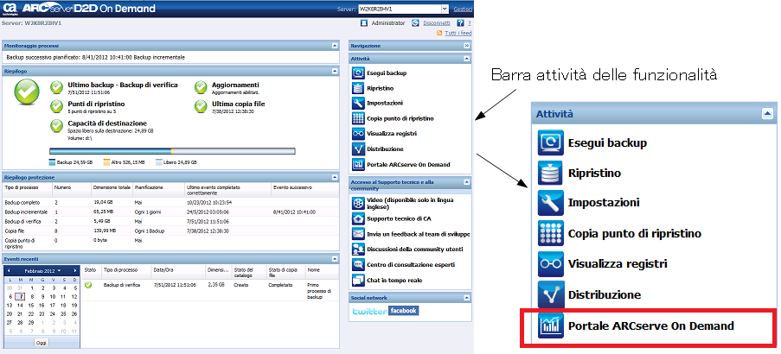Click the Disconnetti link
The height and width of the screenshot is (354, 781).
click(437, 22)
